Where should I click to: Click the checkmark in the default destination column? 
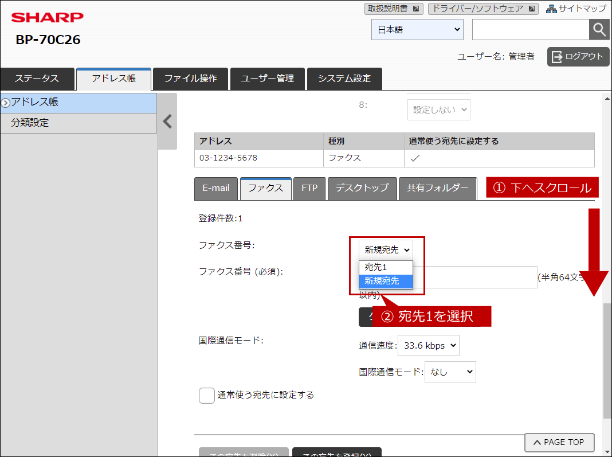pos(415,158)
